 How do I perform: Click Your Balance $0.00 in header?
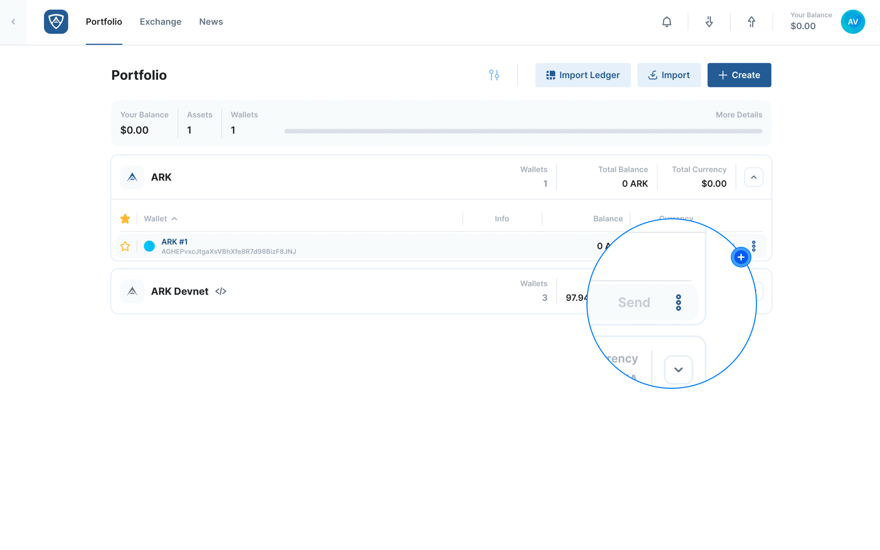811,21
